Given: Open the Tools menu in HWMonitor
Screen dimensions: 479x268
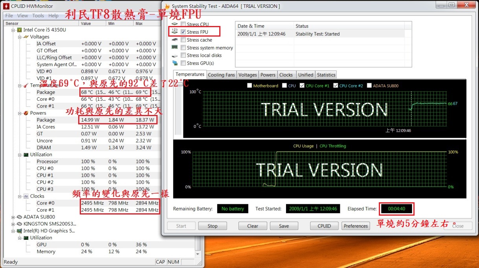Looking at the screenshot, I should pyautogui.click(x=38, y=16).
